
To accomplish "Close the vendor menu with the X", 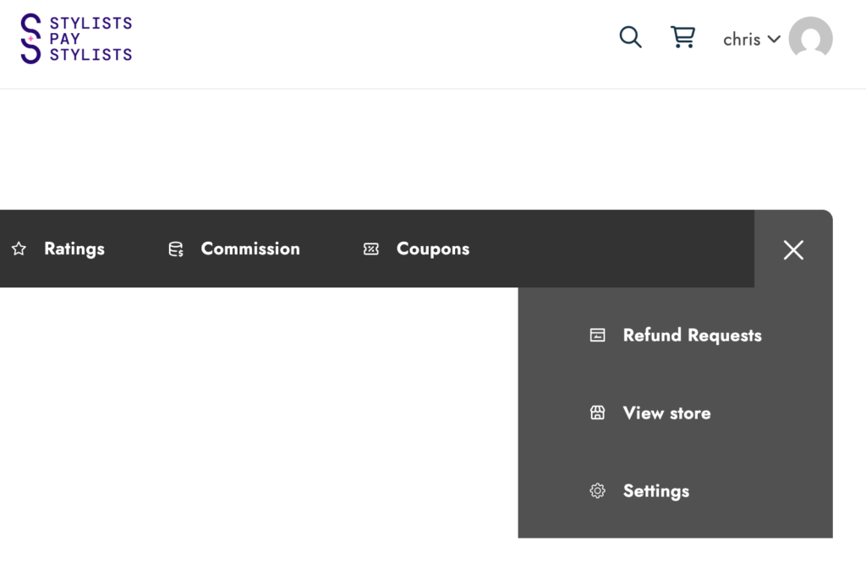I will click(793, 250).
